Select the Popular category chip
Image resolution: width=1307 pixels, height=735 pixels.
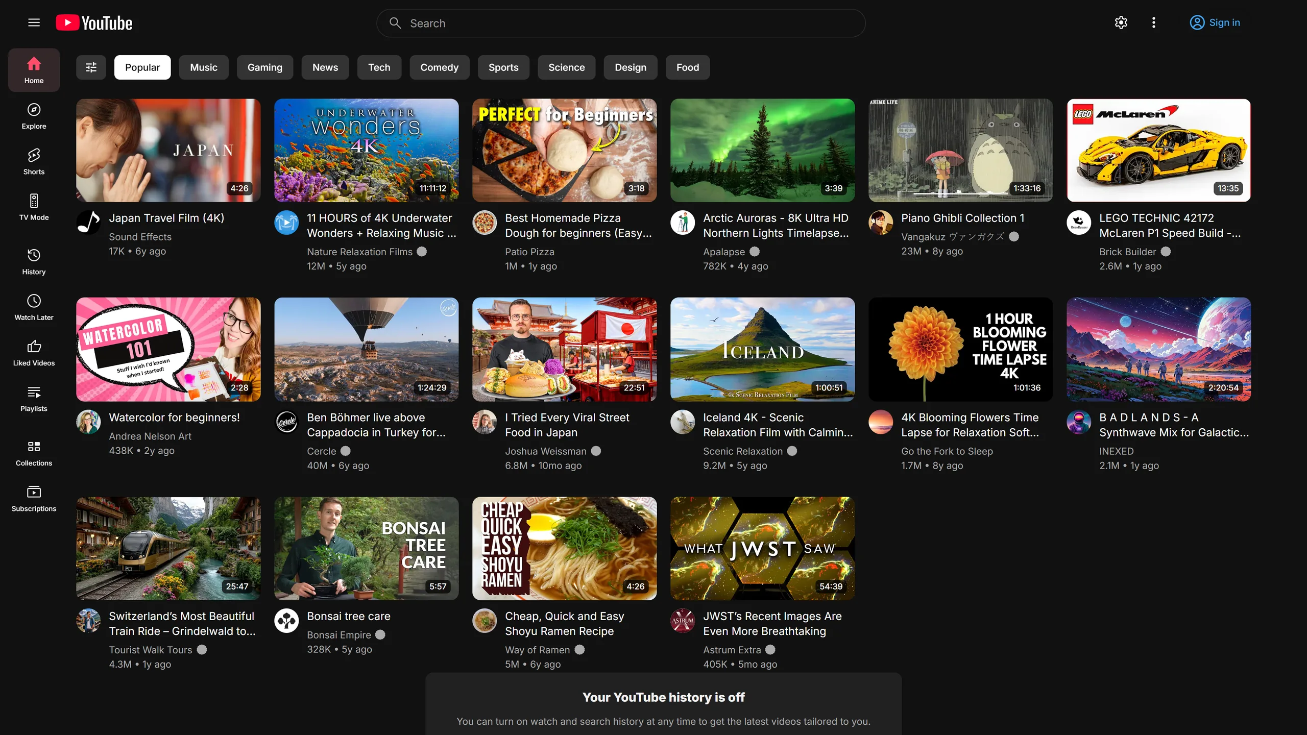tap(142, 67)
